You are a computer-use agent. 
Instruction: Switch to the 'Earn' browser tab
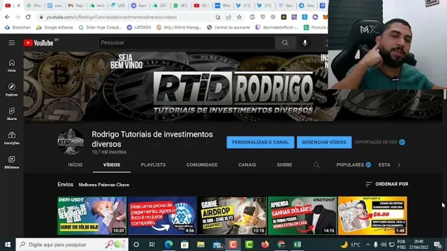[x=138, y=6]
